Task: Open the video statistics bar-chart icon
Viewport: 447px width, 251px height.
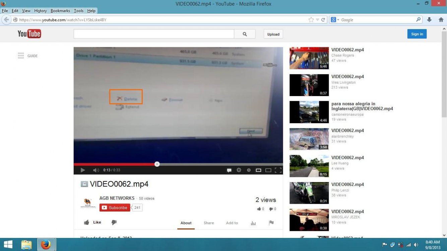Action: pos(253,223)
